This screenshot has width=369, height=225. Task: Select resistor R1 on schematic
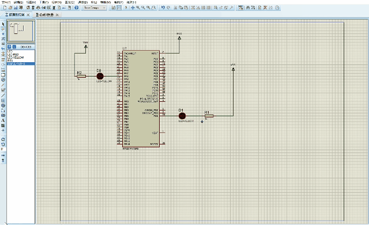point(209,116)
